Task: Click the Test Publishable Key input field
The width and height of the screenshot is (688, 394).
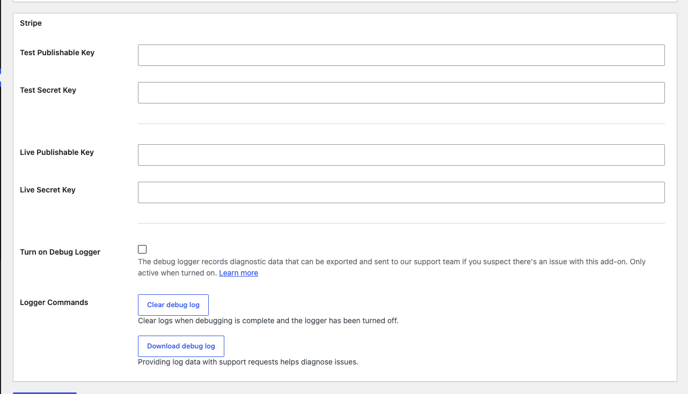Action: coord(401,55)
